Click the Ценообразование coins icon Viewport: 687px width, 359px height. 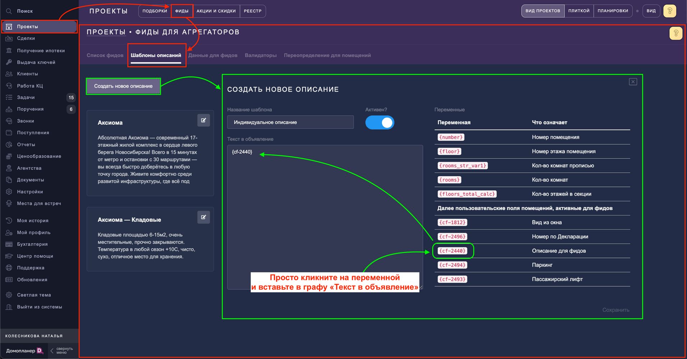[9, 157]
